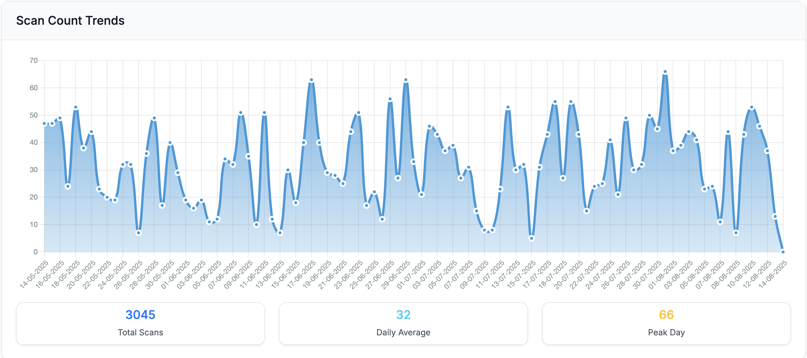
Task: Click the 63 peak point on 17-06-2025
Action: [311, 80]
